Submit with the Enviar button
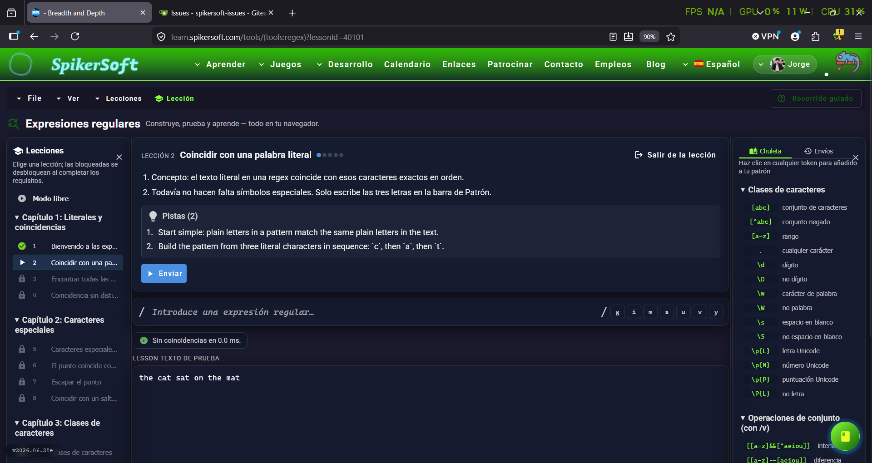This screenshot has height=463, width=872. [164, 274]
